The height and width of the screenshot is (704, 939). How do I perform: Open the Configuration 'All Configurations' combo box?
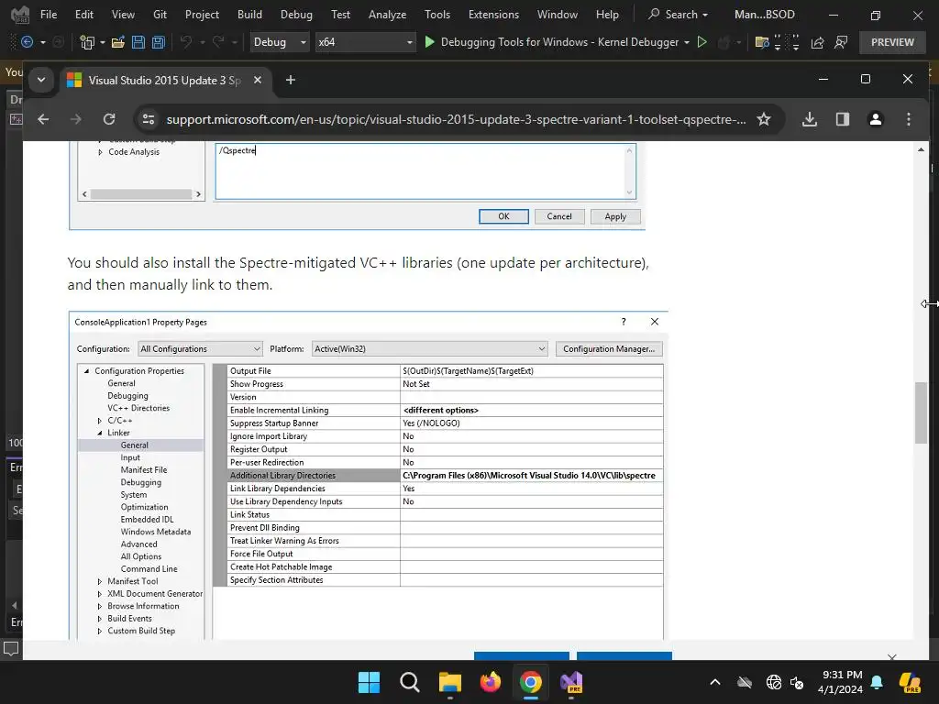[200, 348]
